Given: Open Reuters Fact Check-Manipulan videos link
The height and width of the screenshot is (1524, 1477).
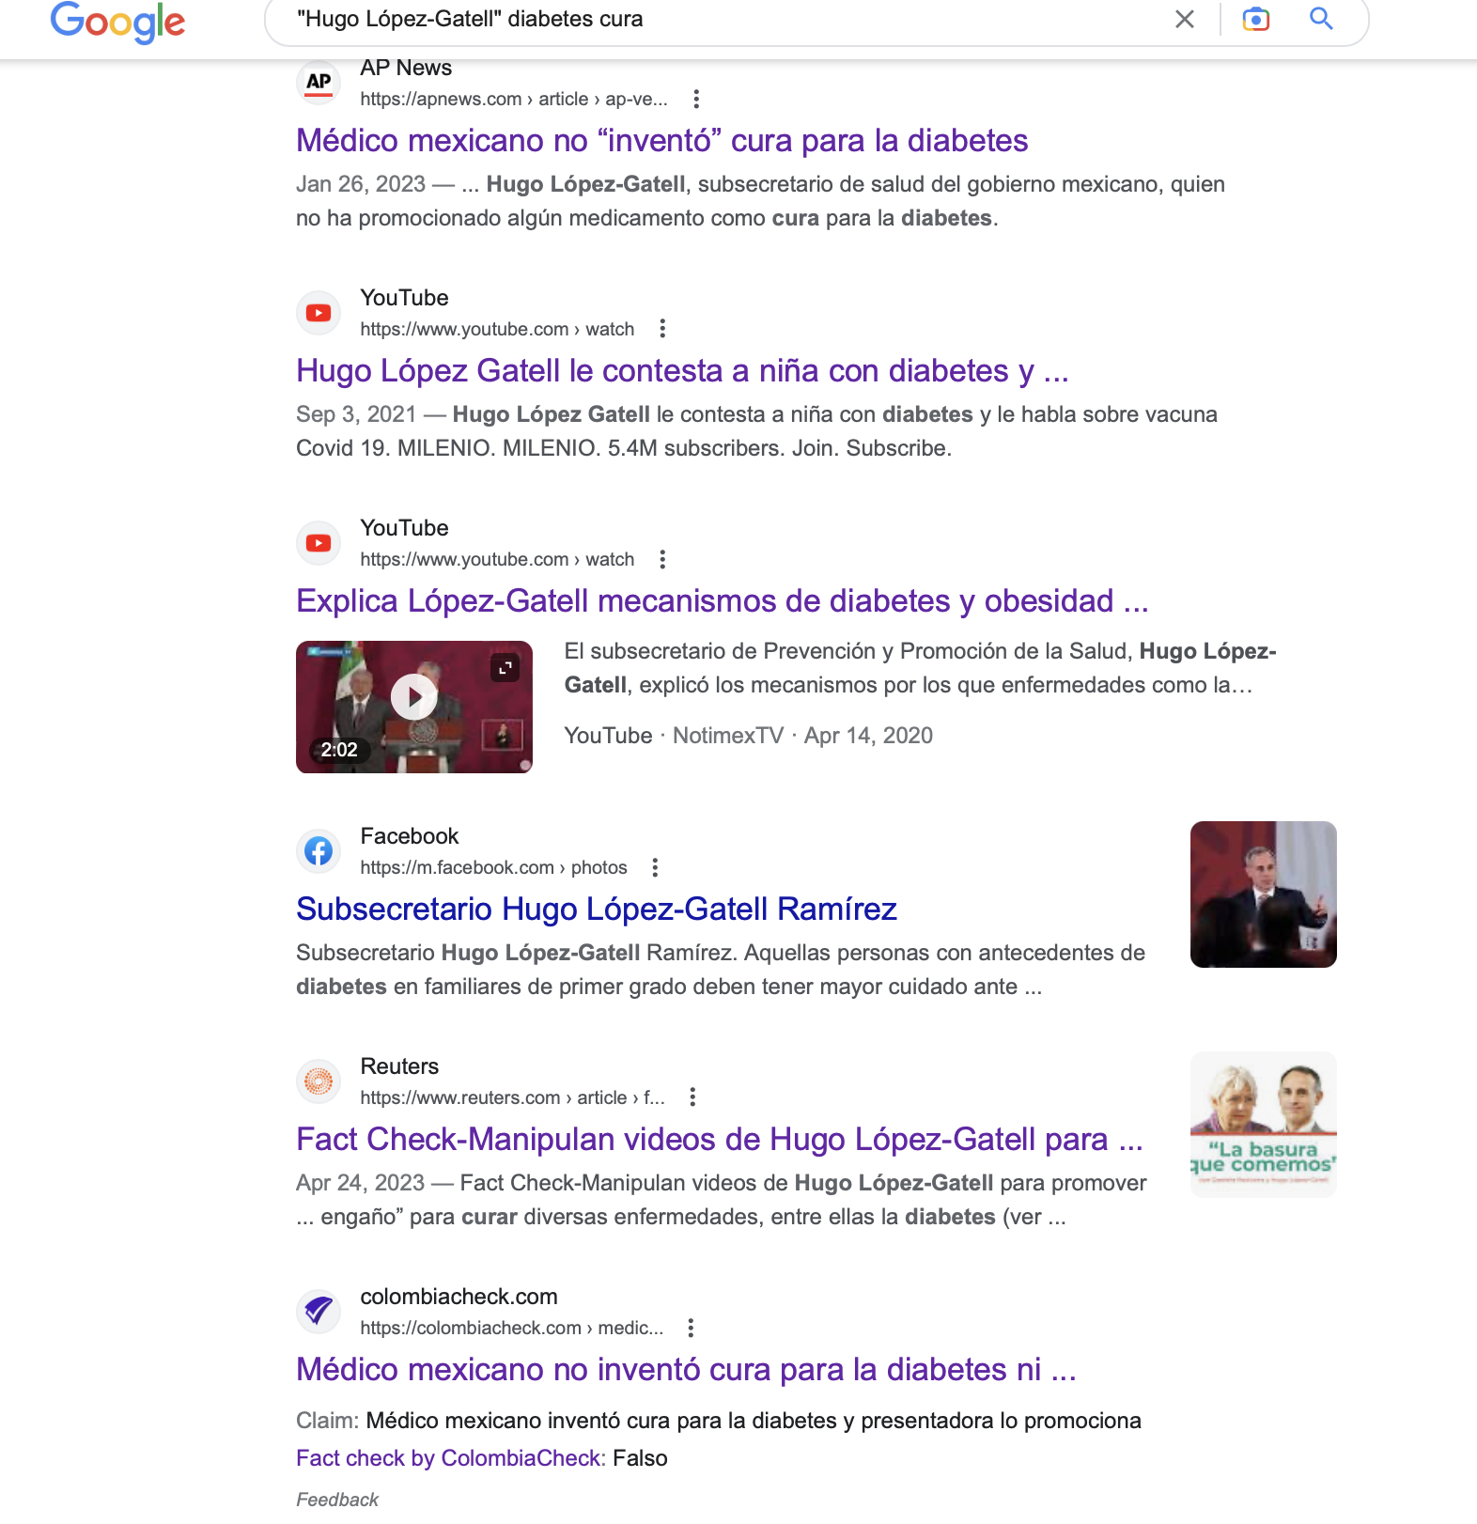Looking at the screenshot, I should 720,1140.
